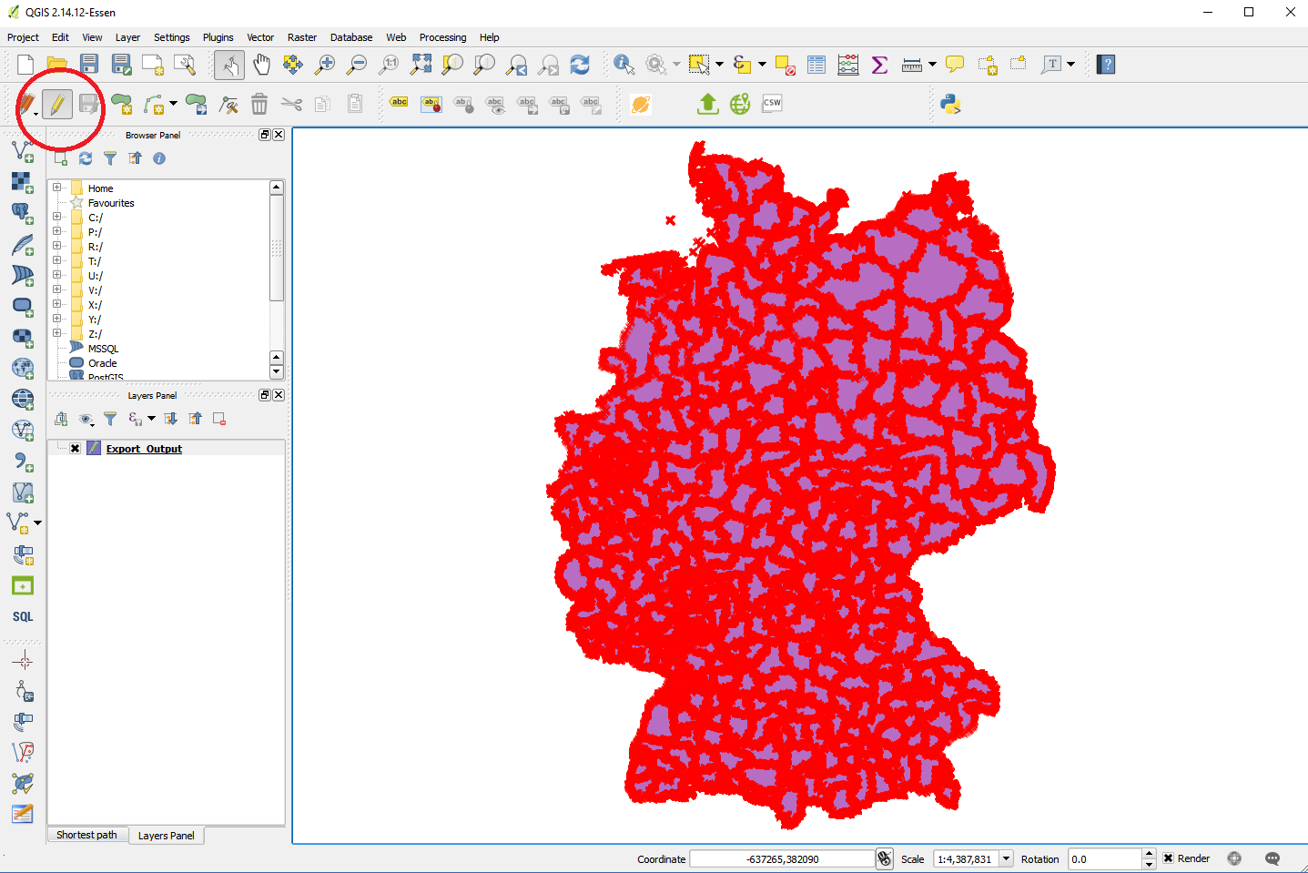
Task: Click the Coordinate input field
Action: tap(782, 858)
